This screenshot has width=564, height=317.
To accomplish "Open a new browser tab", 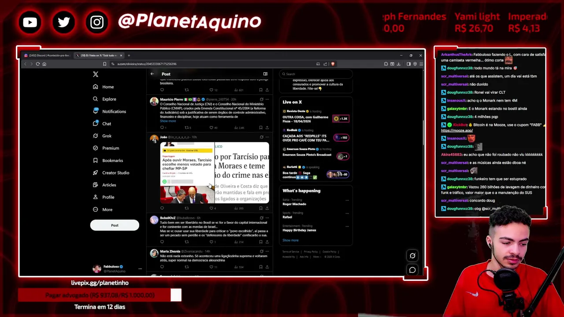I will point(129,55).
